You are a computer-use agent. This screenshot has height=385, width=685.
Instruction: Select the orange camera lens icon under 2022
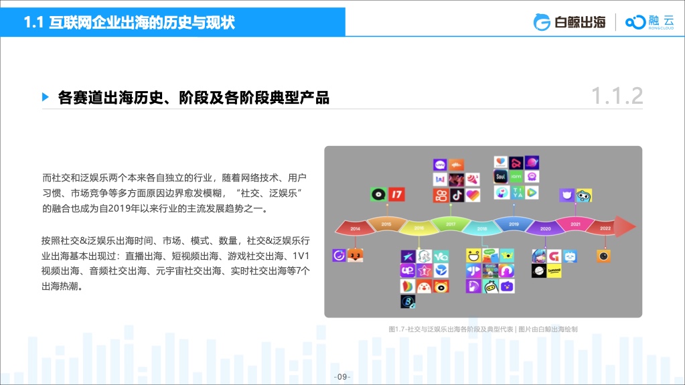point(604,256)
